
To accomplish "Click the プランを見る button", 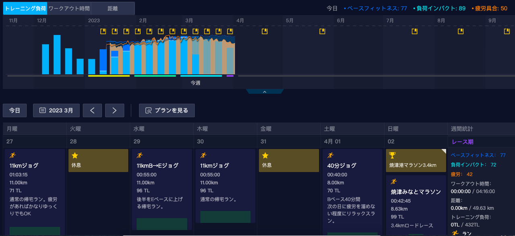I will [167, 110].
